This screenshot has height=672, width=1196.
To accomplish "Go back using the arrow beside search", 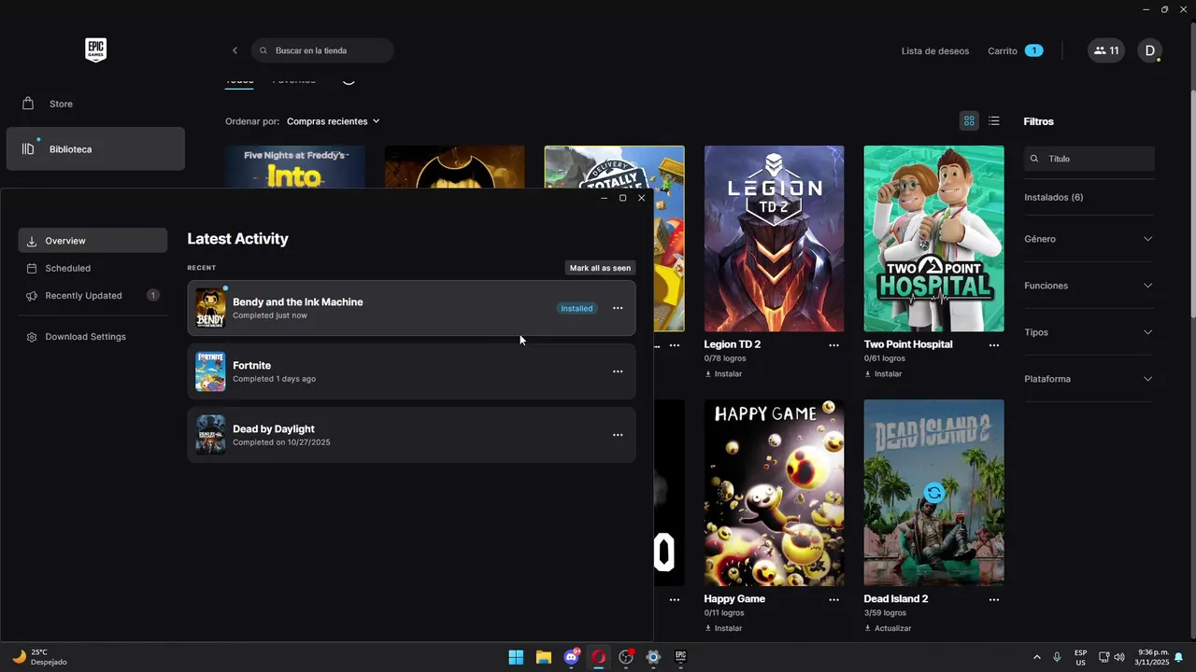I will click(x=235, y=50).
